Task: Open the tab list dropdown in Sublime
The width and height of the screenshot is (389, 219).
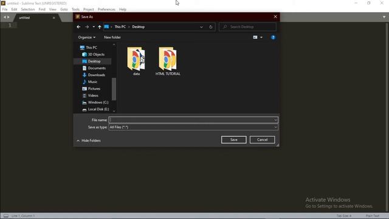Action: [384, 17]
